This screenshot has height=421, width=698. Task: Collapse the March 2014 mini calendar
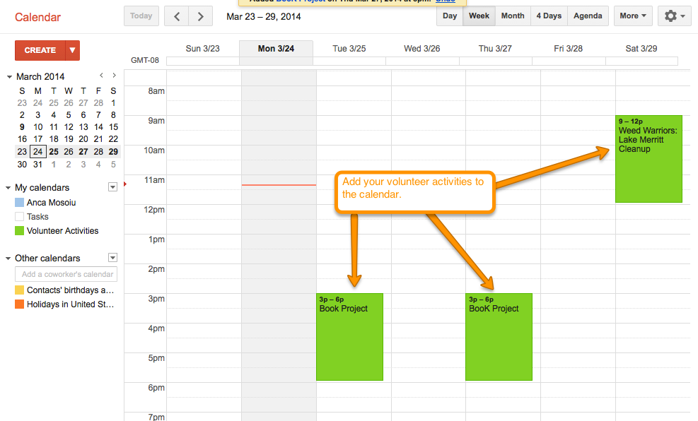[x=9, y=77]
